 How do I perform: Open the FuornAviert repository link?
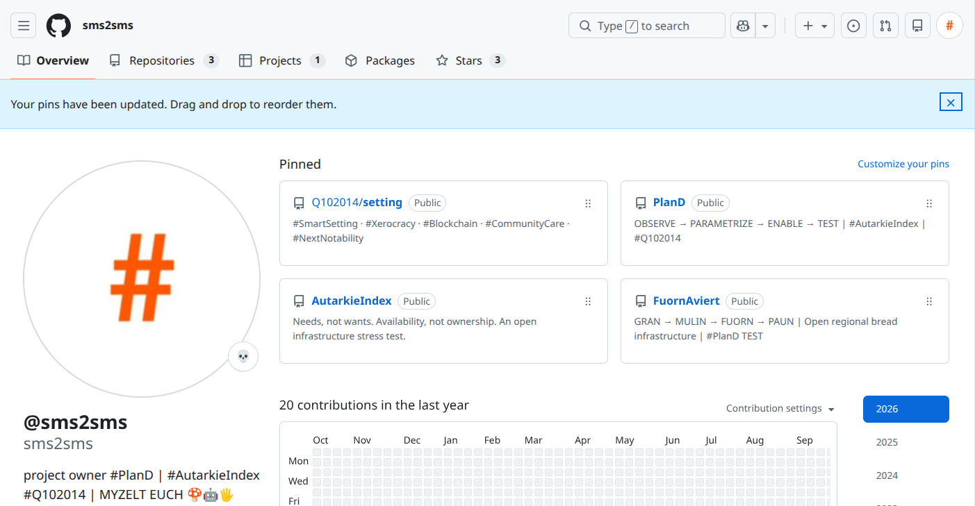(x=687, y=301)
